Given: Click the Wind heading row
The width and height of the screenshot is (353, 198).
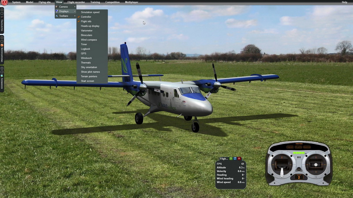Looking at the screenshot, I should 230,179.
